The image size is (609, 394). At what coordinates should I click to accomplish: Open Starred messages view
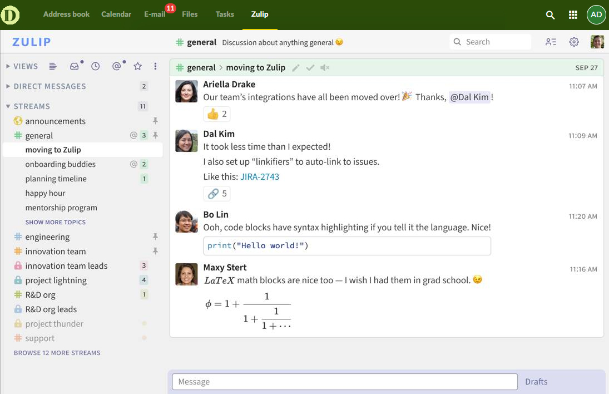(x=138, y=66)
